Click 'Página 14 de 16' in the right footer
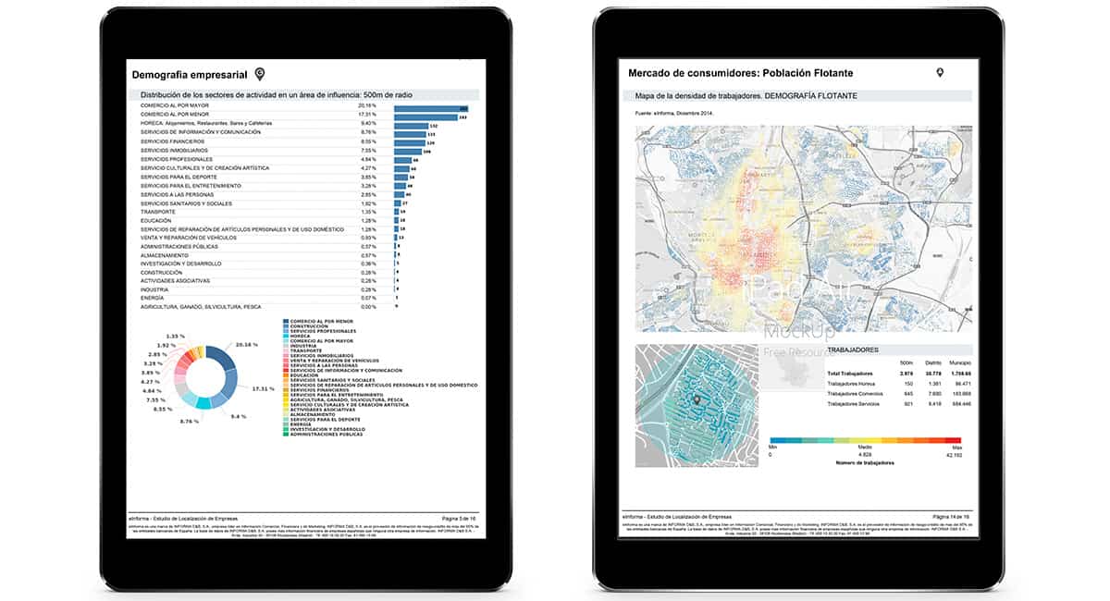Screen dimensions: 1110x601 (952, 515)
